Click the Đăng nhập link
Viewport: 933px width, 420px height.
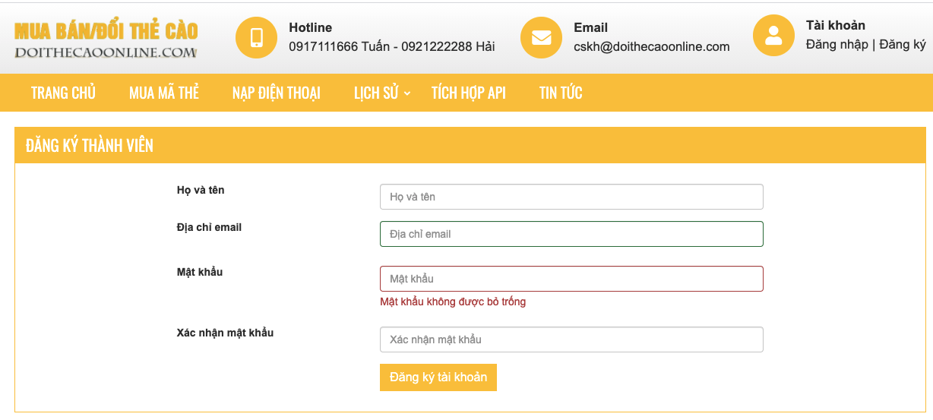pyautogui.click(x=837, y=44)
